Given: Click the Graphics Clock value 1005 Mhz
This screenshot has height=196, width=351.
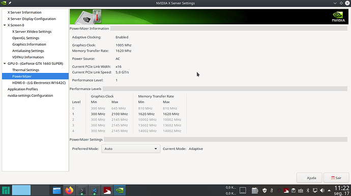Looking at the screenshot, I should tap(123, 45).
